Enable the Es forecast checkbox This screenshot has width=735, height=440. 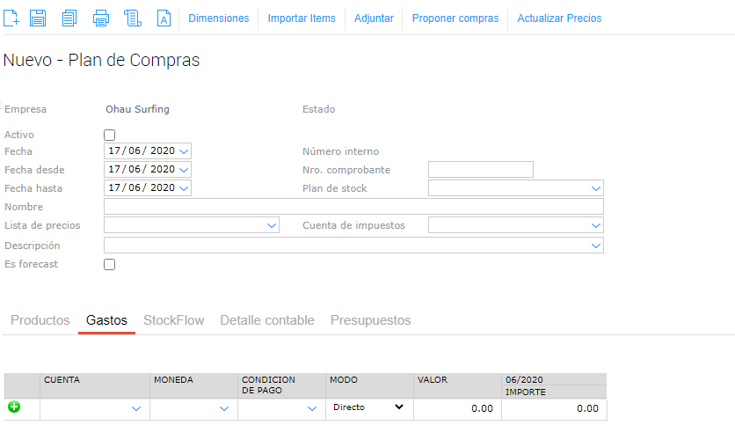click(x=110, y=264)
